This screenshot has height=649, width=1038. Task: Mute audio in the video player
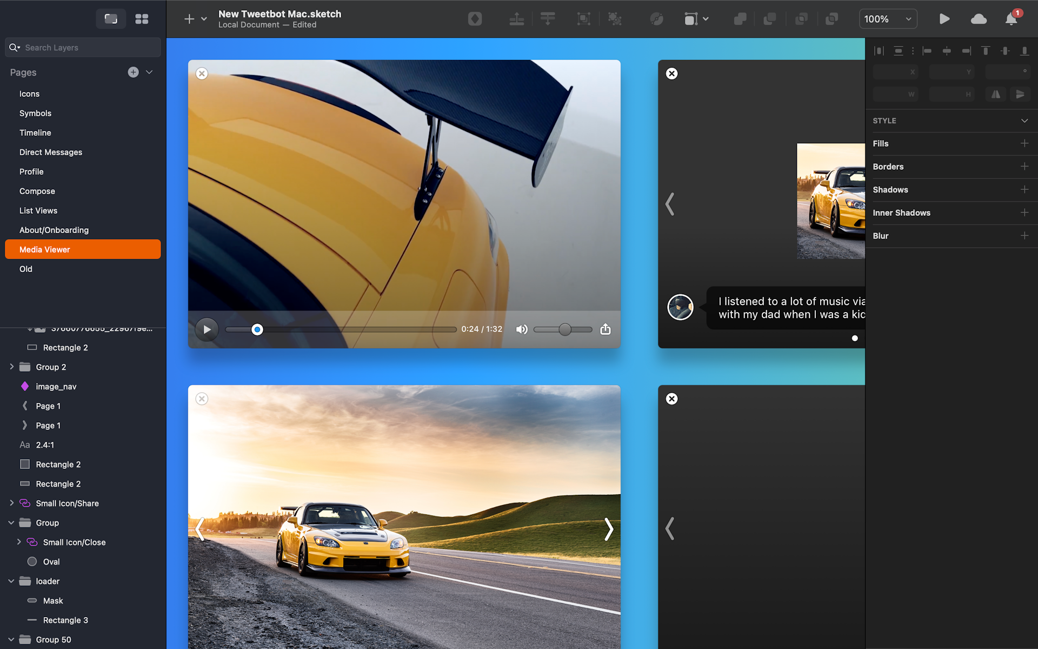(x=522, y=329)
